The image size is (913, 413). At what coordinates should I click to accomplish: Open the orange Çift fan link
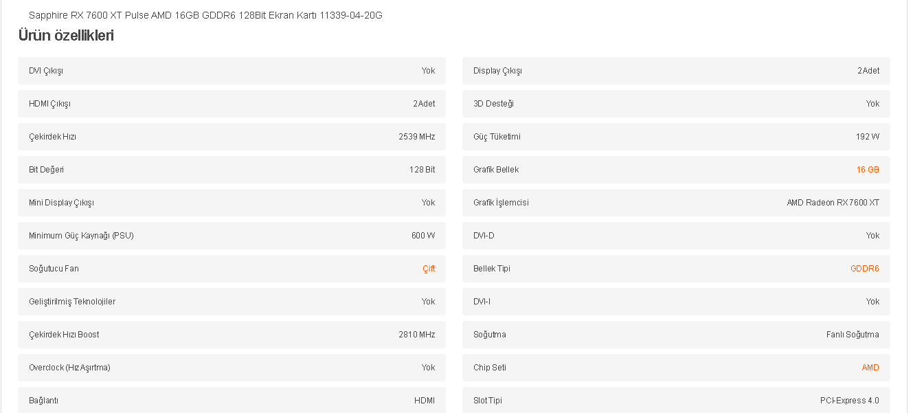pyautogui.click(x=429, y=269)
